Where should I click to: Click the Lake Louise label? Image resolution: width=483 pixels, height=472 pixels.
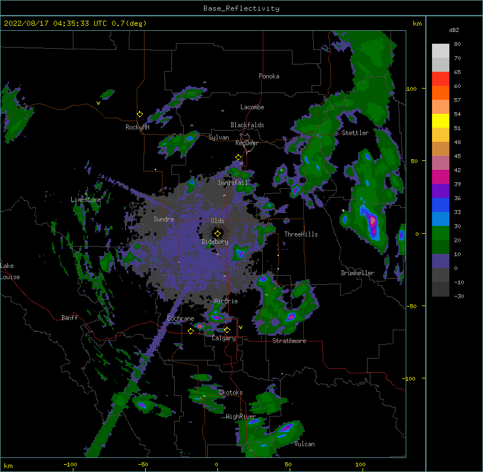(10, 271)
